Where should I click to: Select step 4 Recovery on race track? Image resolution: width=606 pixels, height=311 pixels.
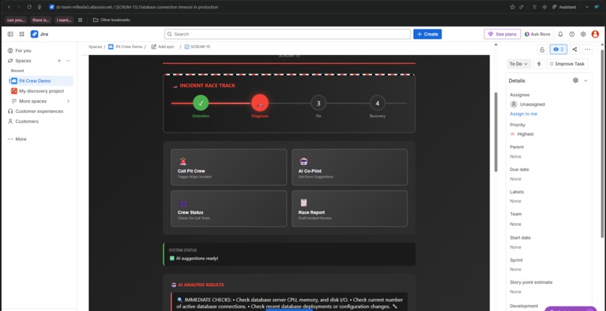(x=377, y=103)
